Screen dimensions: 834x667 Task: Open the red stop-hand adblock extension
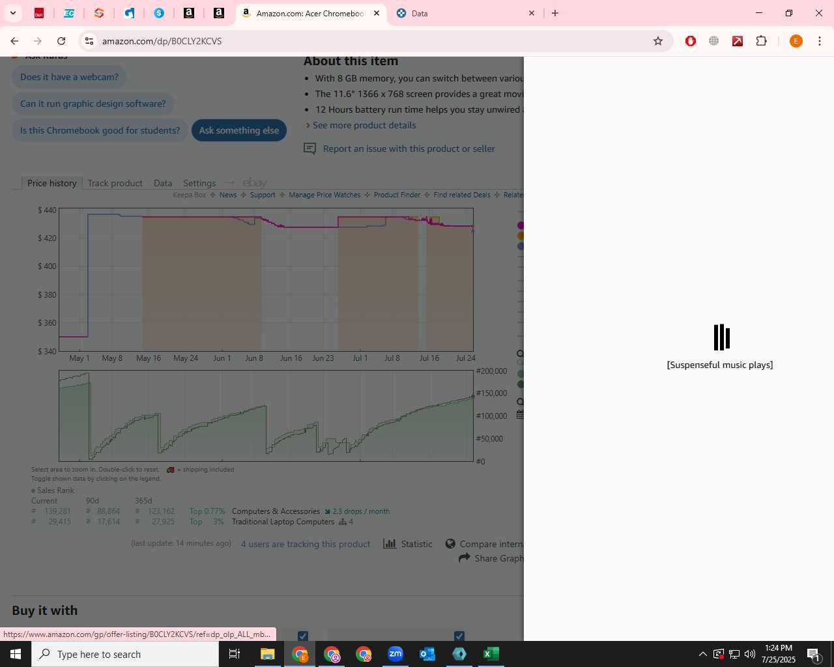point(691,41)
